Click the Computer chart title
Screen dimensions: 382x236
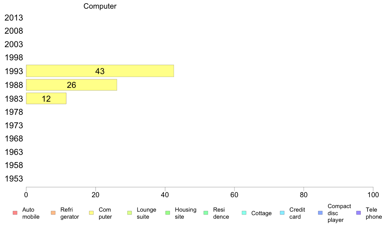tap(100, 6)
